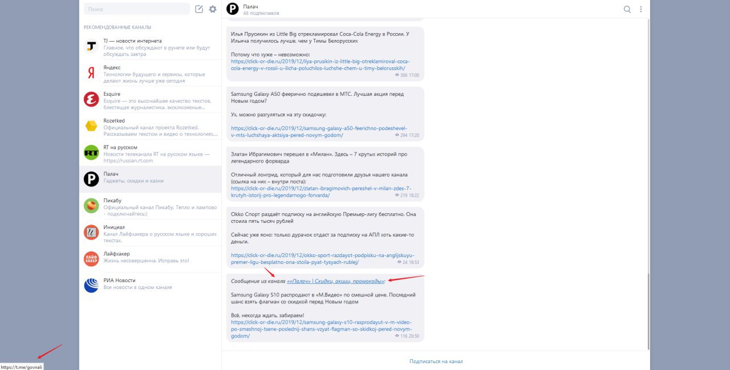The width and height of the screenshot is (730, 370).
Task: Click the Палач avatar in the sidebar list
Action: click(x=91, y=179)
